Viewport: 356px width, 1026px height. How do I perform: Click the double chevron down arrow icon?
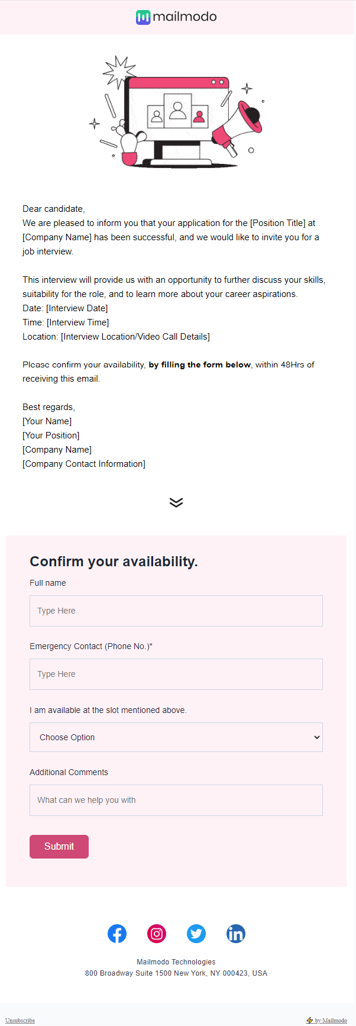click(176, 502)
